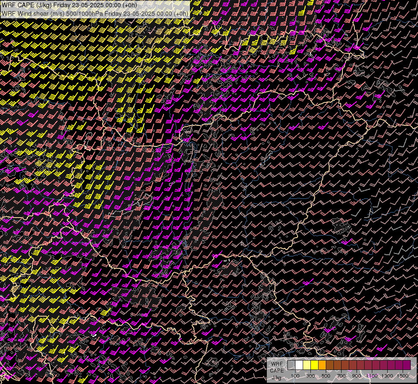Click the 1500 legend value

click(x=403, y=376)
